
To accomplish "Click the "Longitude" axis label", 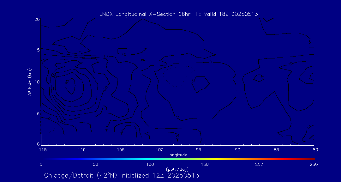I will (177, 155).
